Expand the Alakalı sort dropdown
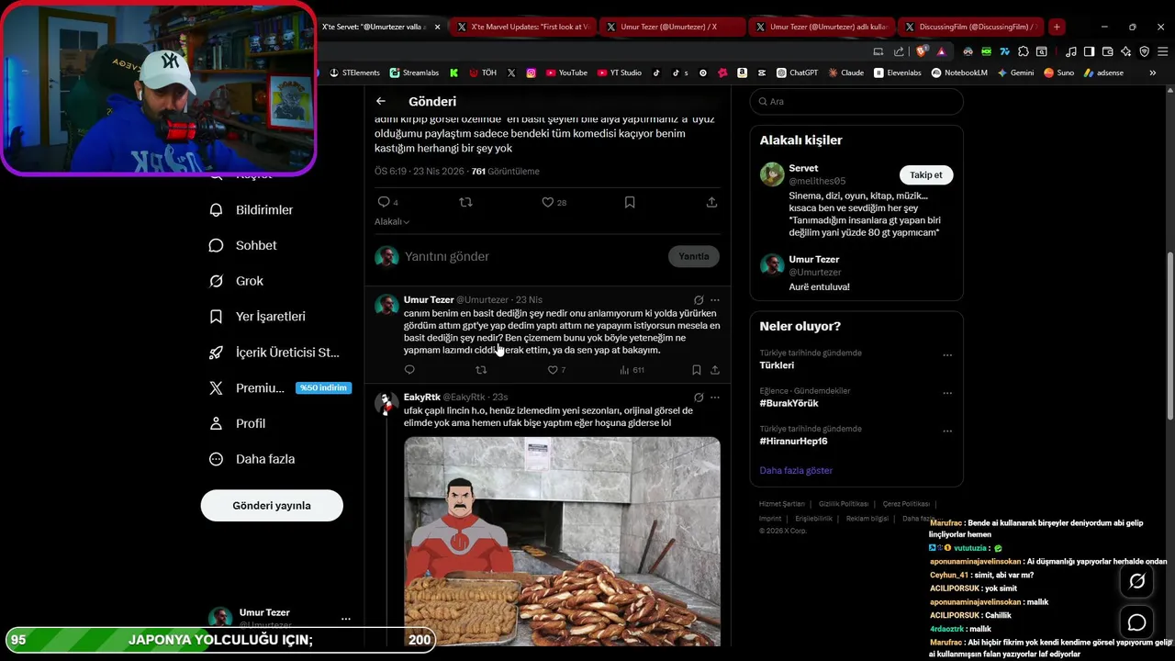This screenshot has width=1175, height=661. point(392,221)
